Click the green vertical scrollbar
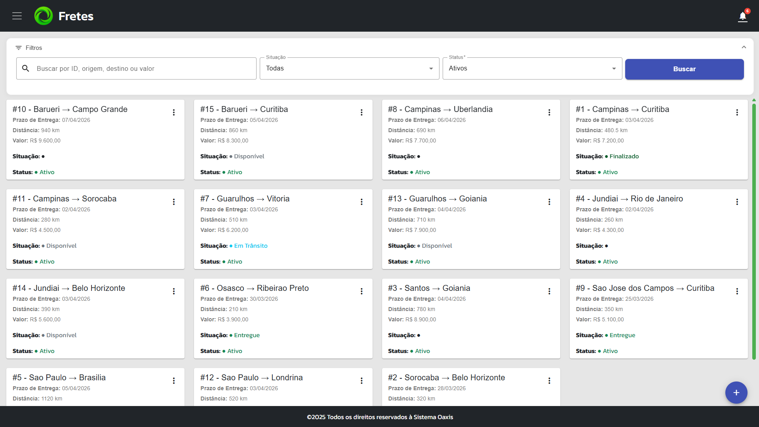Image resolution: width=759 pixels, height=427 pixels. 754,230
